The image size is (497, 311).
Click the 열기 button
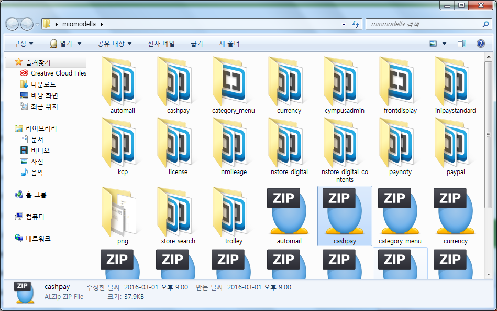[x=65, y=44]
